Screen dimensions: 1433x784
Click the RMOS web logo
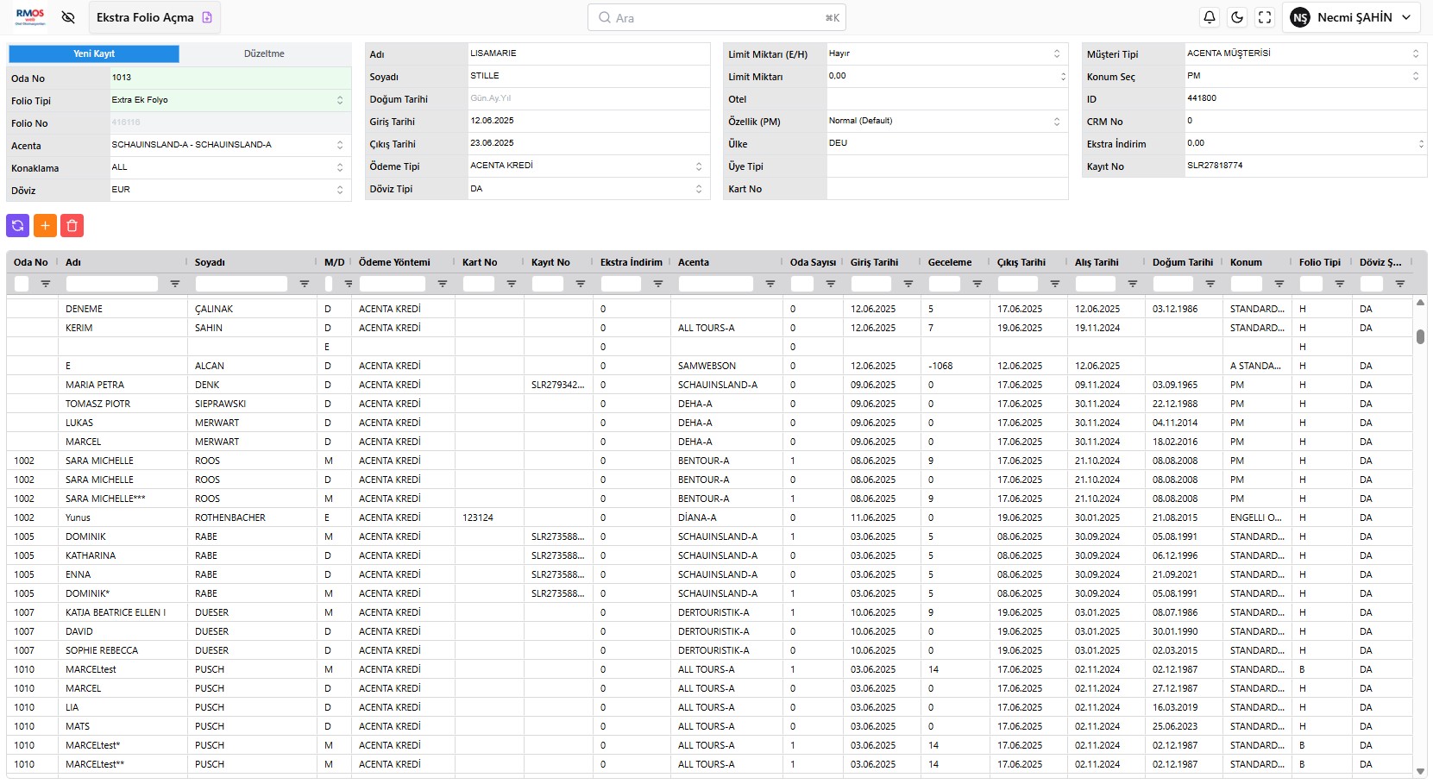[30, 17]
